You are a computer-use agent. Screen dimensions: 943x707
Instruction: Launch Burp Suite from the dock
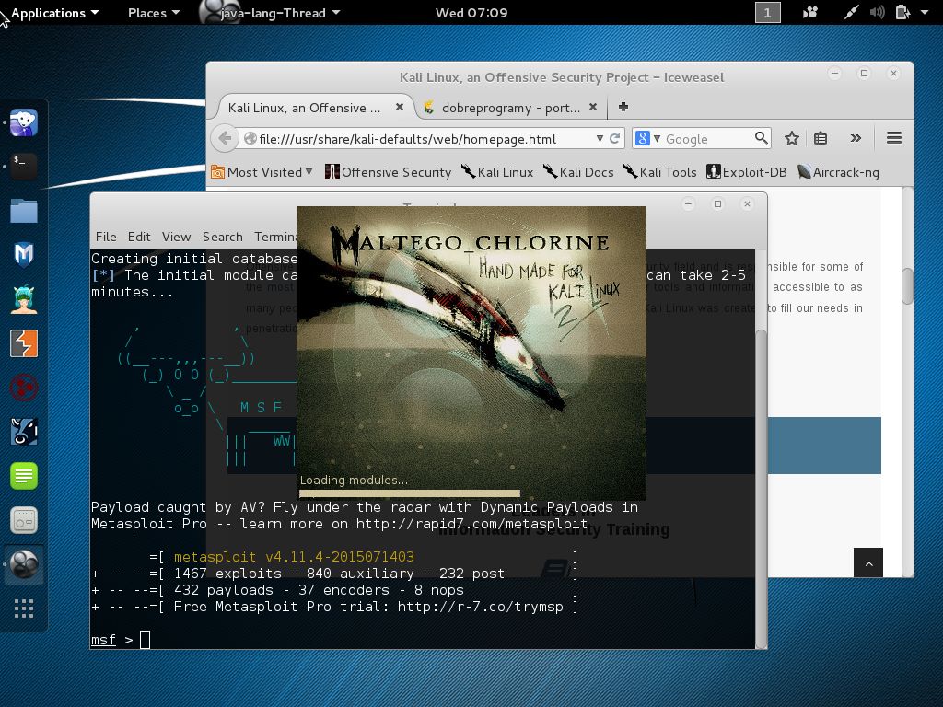coord(23,343)
